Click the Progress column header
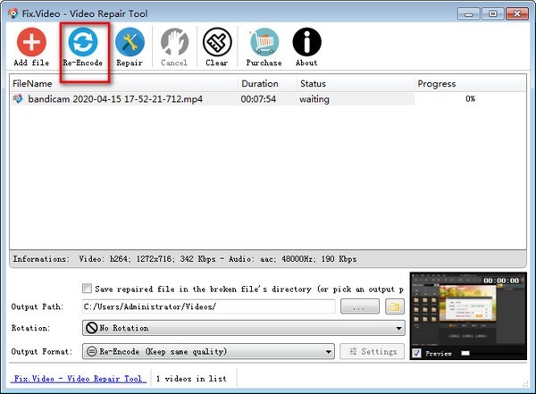The width and height of the screenshot is (536, 394). 471,83
